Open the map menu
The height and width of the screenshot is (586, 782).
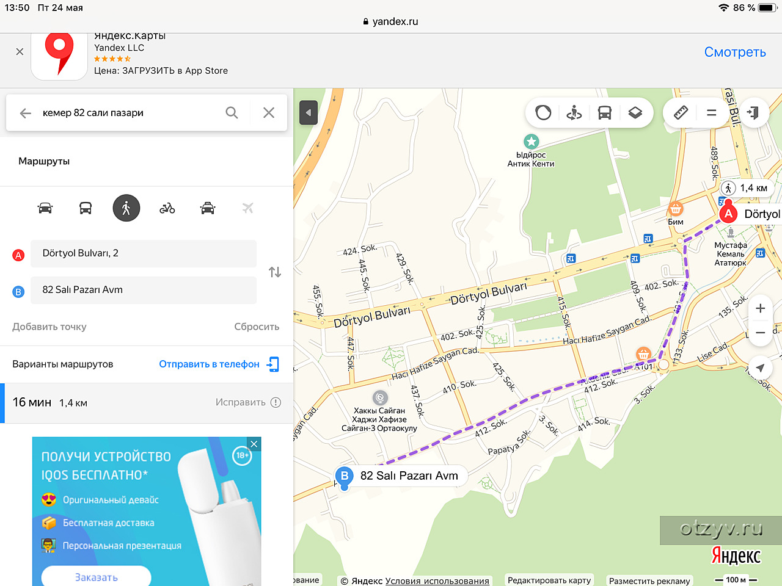[711, 113]
